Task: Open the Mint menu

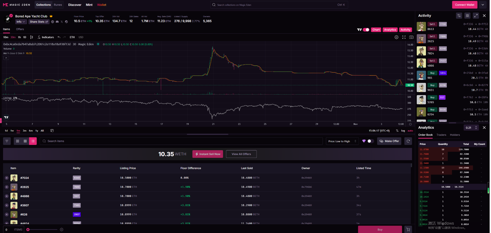Action: click(x=89, y=5)
